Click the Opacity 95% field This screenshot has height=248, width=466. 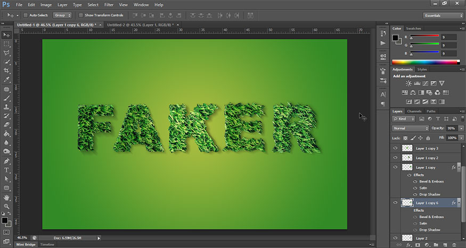[452, 129]
